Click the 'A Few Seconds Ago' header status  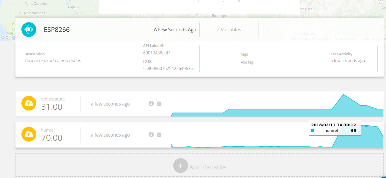click(x=175, y=30)
